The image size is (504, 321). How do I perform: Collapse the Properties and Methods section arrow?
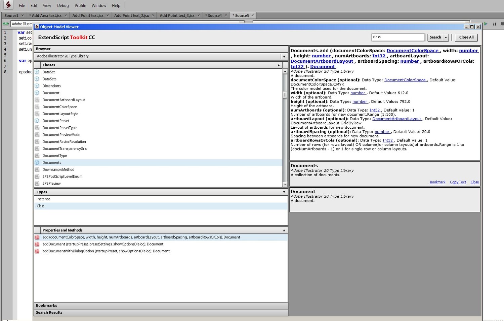[x=284, y=230]
